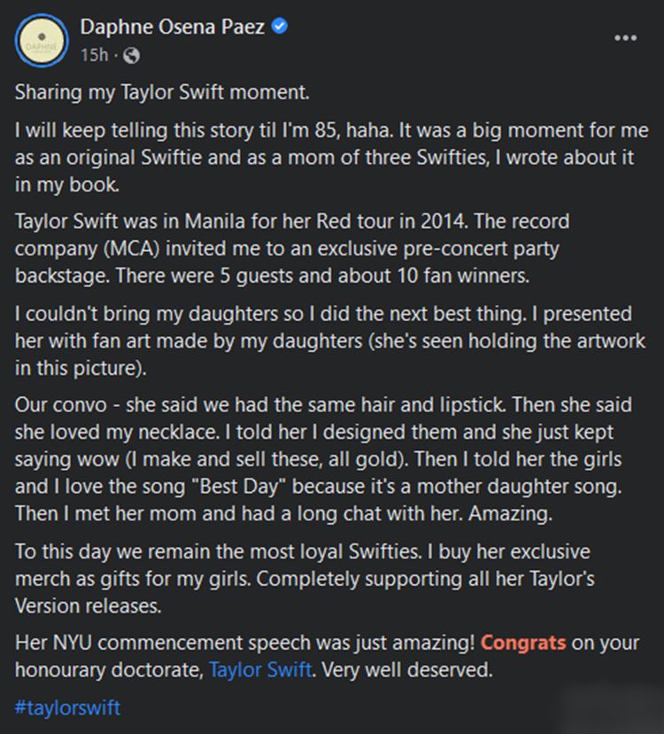Click the blue verified badge icon
The image size is (664, 734).
280,27
